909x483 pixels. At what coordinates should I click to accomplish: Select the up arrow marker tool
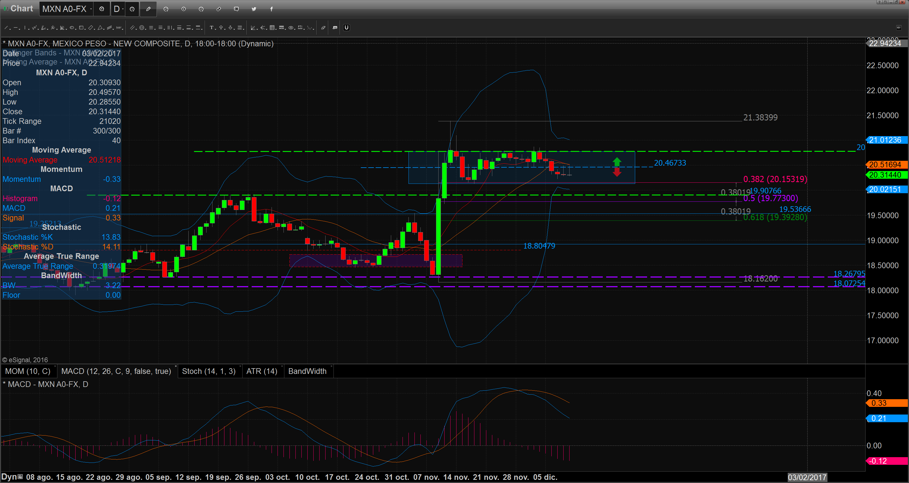click(221, 28)
